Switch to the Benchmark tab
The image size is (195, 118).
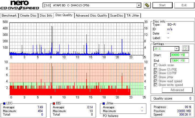9,16
